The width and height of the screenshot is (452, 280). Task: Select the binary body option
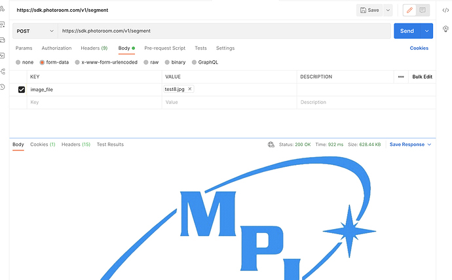click(x=175, y=62)
